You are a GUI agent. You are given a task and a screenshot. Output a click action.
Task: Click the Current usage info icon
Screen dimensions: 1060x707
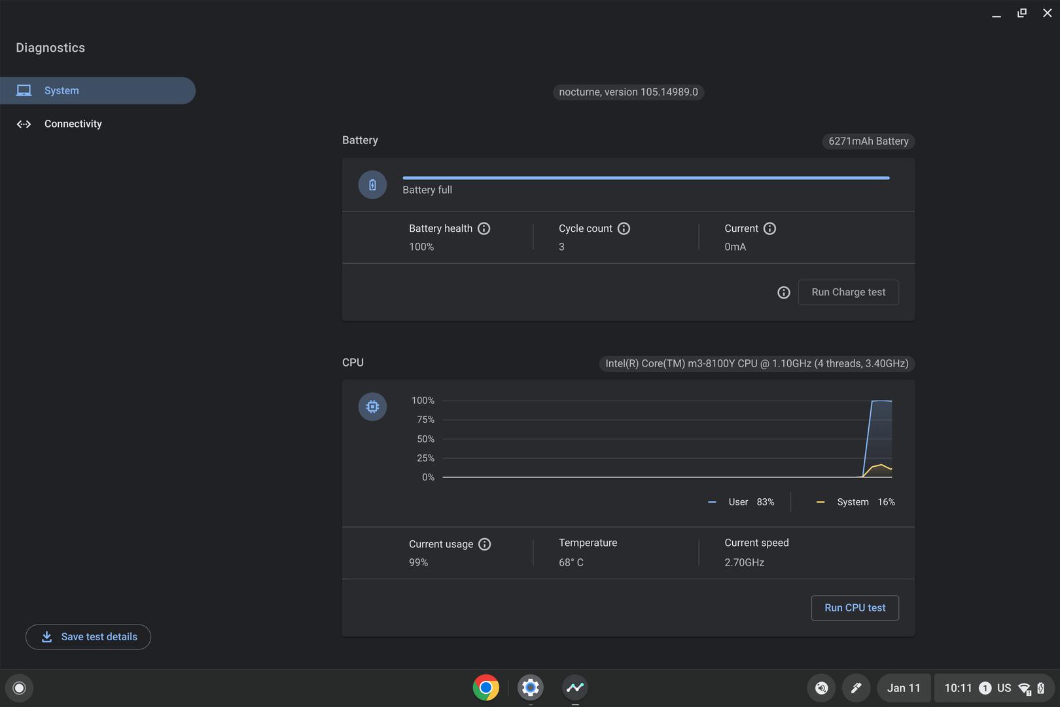click(x=484, y=544)
